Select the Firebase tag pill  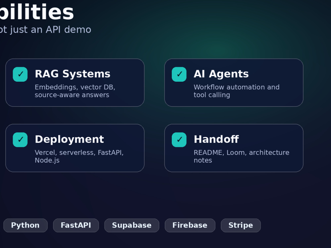point(190,226)
